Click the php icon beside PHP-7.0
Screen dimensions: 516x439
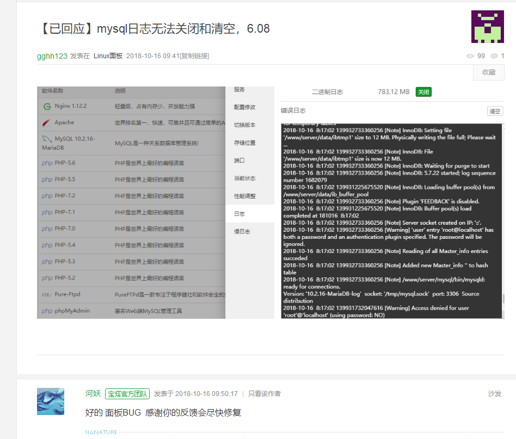coord(47,229)
